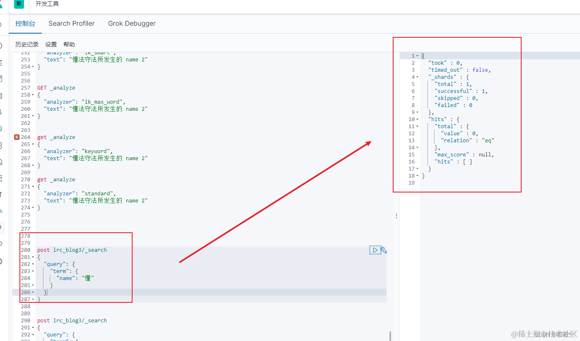Click the fold end arrow on line 285
This screenshot has height=341, width=580.
33,285
